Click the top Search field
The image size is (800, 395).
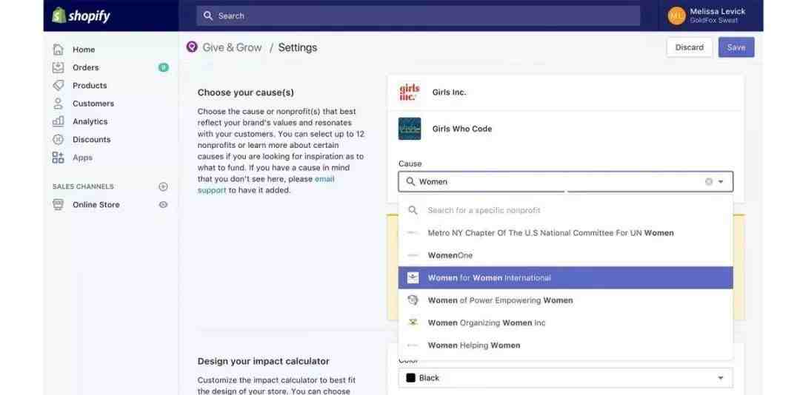(x=419, y=16)
